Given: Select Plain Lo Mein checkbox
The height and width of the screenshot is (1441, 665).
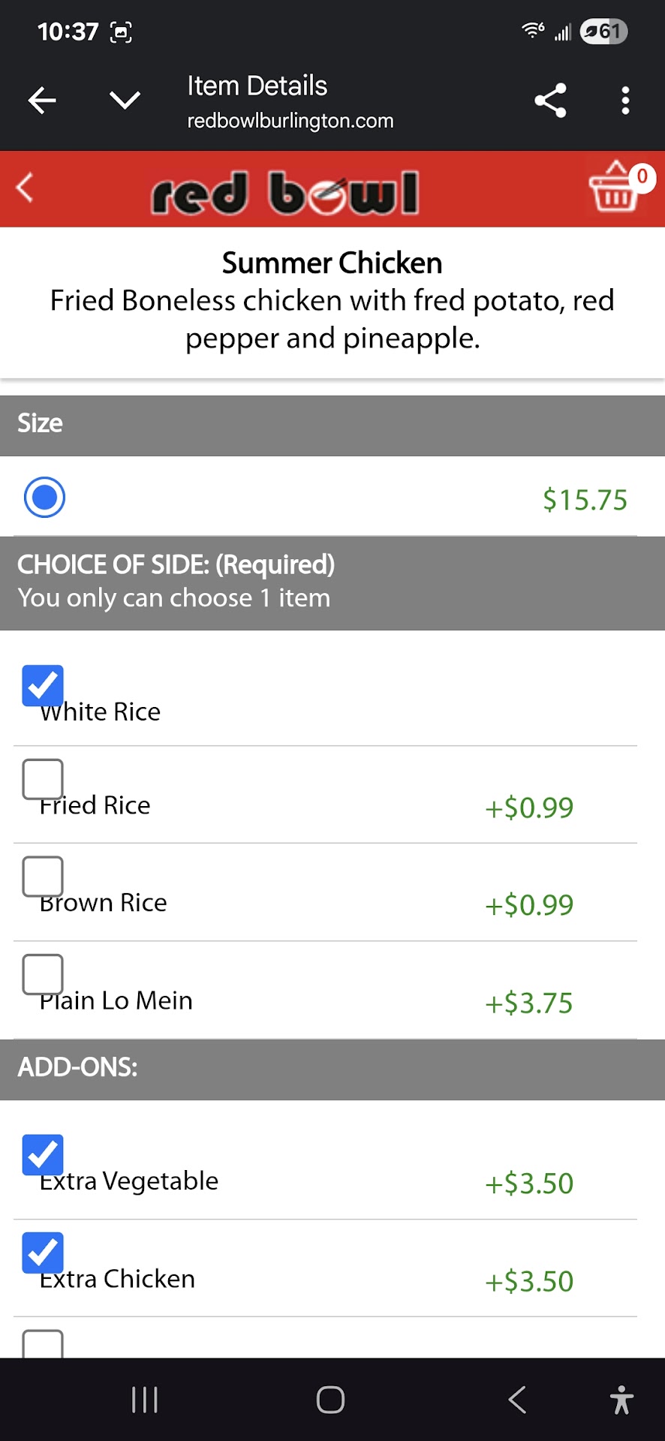Looking at the screenshot, I should (x=43, y=974).
